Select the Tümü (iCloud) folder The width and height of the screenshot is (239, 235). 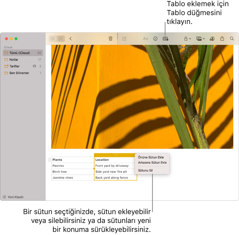23,53
